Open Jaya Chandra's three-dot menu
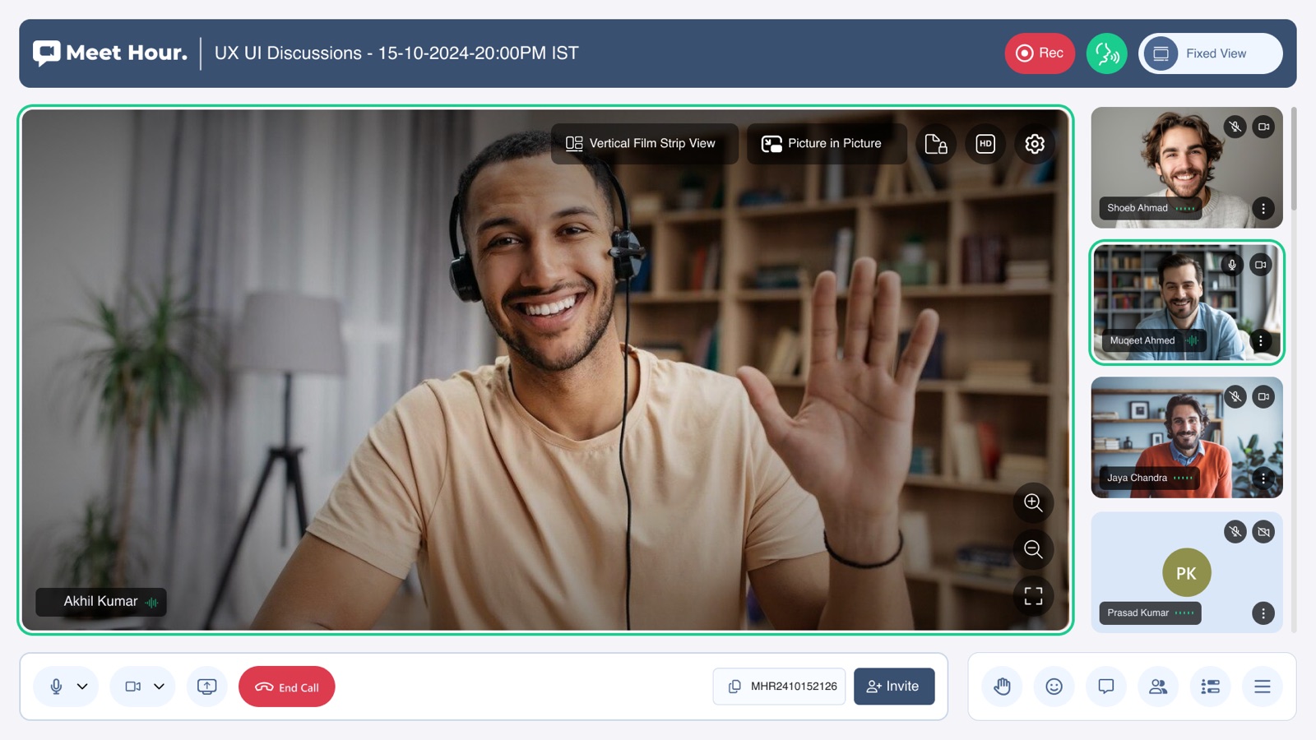This screenshot has width=1316, height=740. pyautogui.click(x=1263, y=478)
